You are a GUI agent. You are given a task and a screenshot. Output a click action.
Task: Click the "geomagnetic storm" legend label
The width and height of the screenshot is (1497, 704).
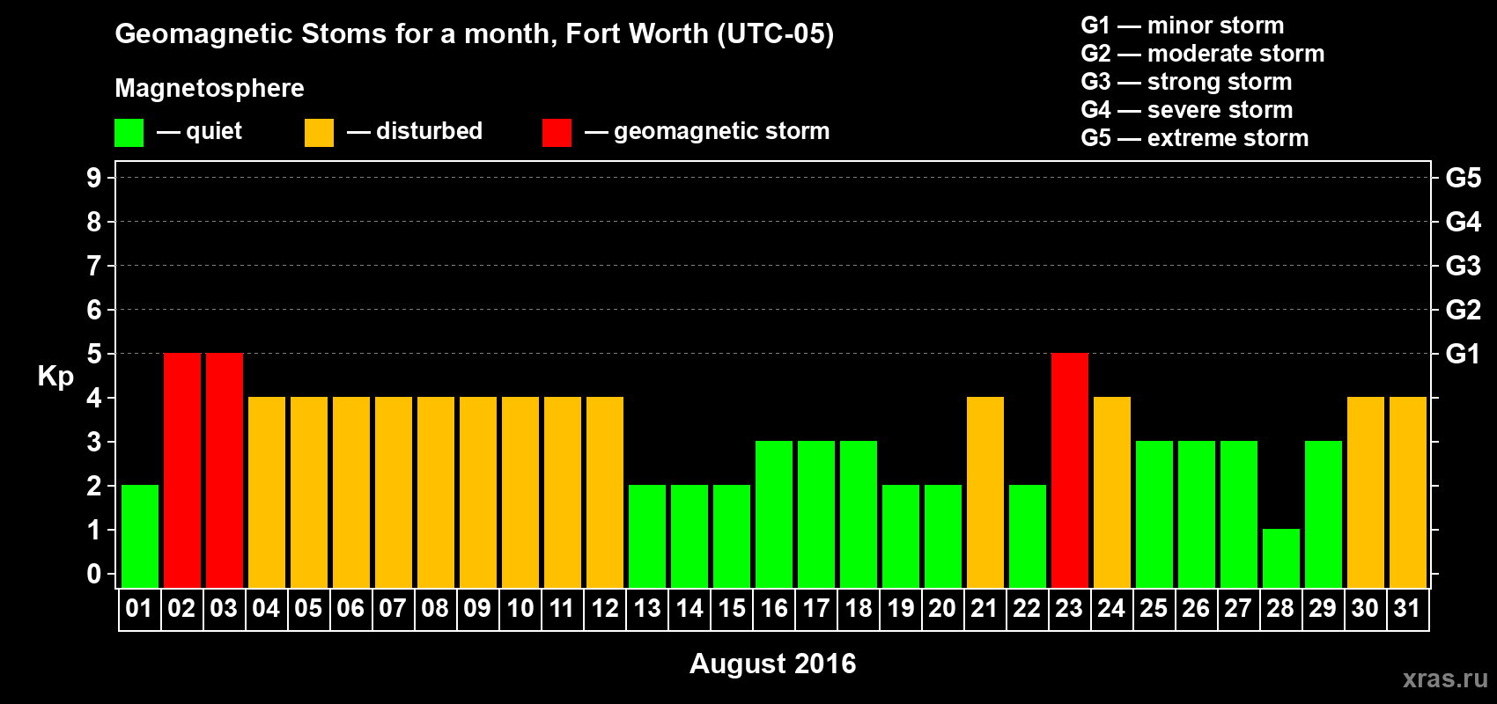pyautogui.click(x=721, y=131)
